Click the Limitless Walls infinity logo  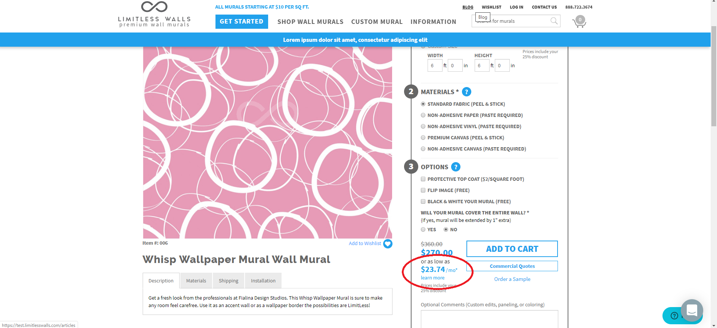(x=154, y=7)
